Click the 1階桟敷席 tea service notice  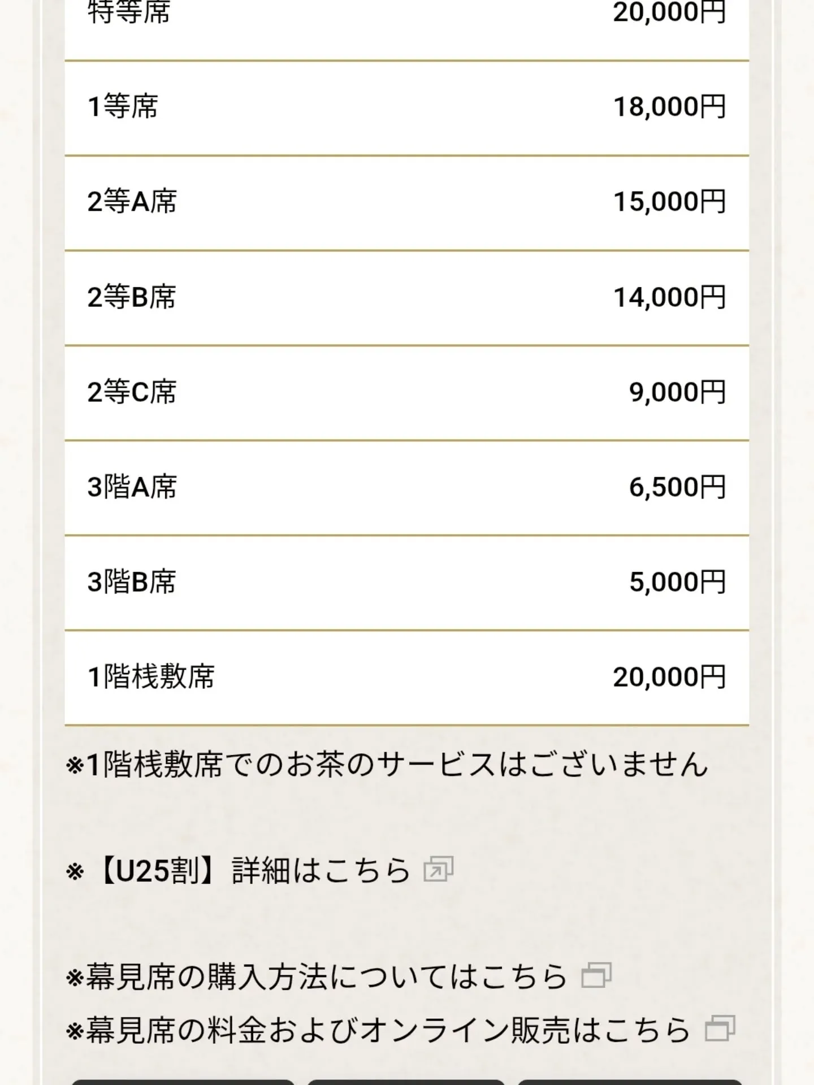(x=387, y=765)
